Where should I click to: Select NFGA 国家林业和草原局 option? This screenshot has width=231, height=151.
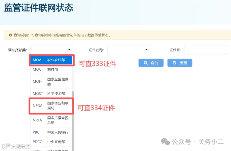(x=51, y=106)
